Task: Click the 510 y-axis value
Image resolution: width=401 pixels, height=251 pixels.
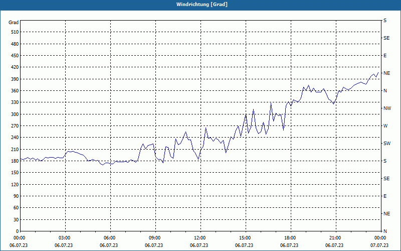Action: (x=15, y=32)
